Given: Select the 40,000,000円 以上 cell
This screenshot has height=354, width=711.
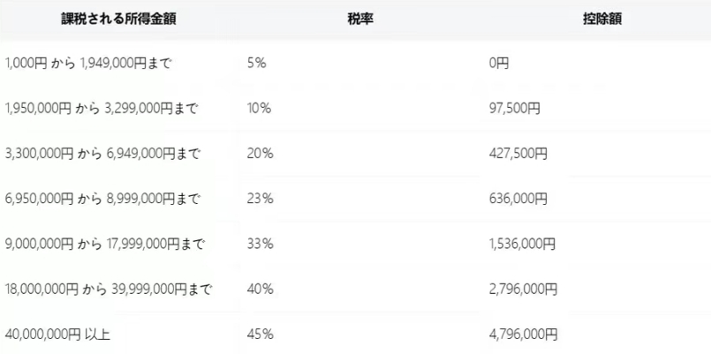Looking at the screenshot, I should pyautogui.click(x=57, y=335).
